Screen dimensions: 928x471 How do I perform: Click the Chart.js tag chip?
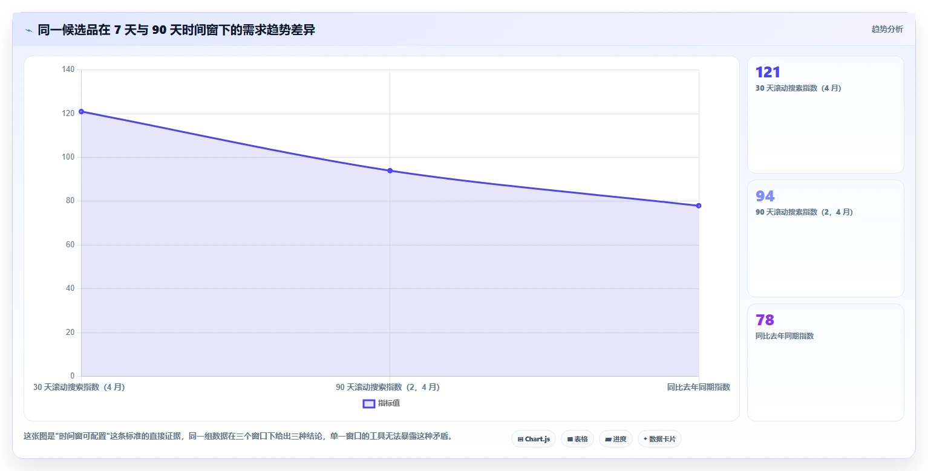[534, 439]
